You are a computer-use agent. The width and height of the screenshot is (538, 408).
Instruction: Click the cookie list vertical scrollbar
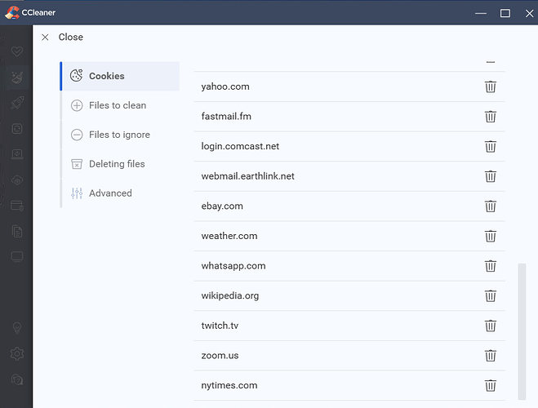[x=522, y=326]
